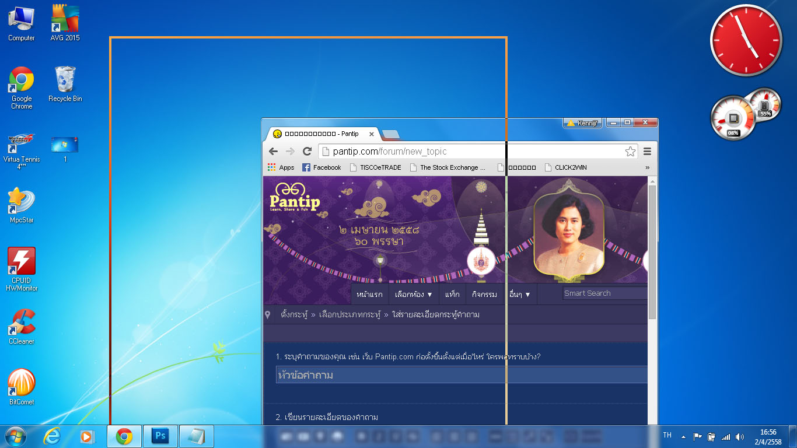Screen dimensions: 797x448
Task: Select the Recycle Bin icon
Action: coord(65,83)
